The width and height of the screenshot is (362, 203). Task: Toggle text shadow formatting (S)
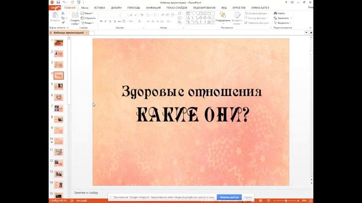[115, 21]
